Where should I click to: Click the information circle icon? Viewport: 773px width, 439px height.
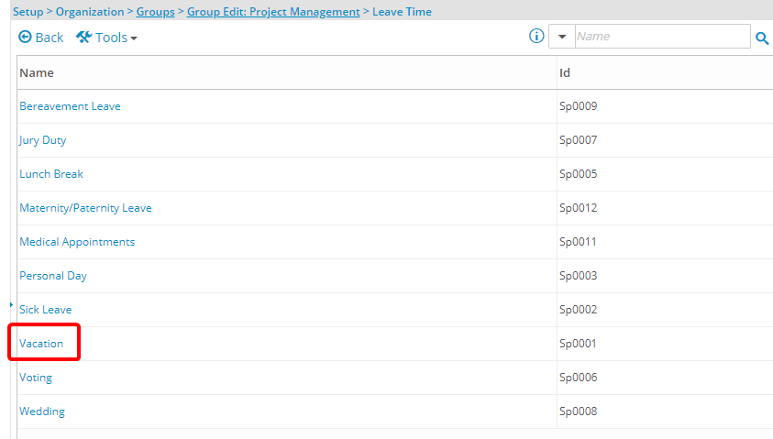(536, 36)
